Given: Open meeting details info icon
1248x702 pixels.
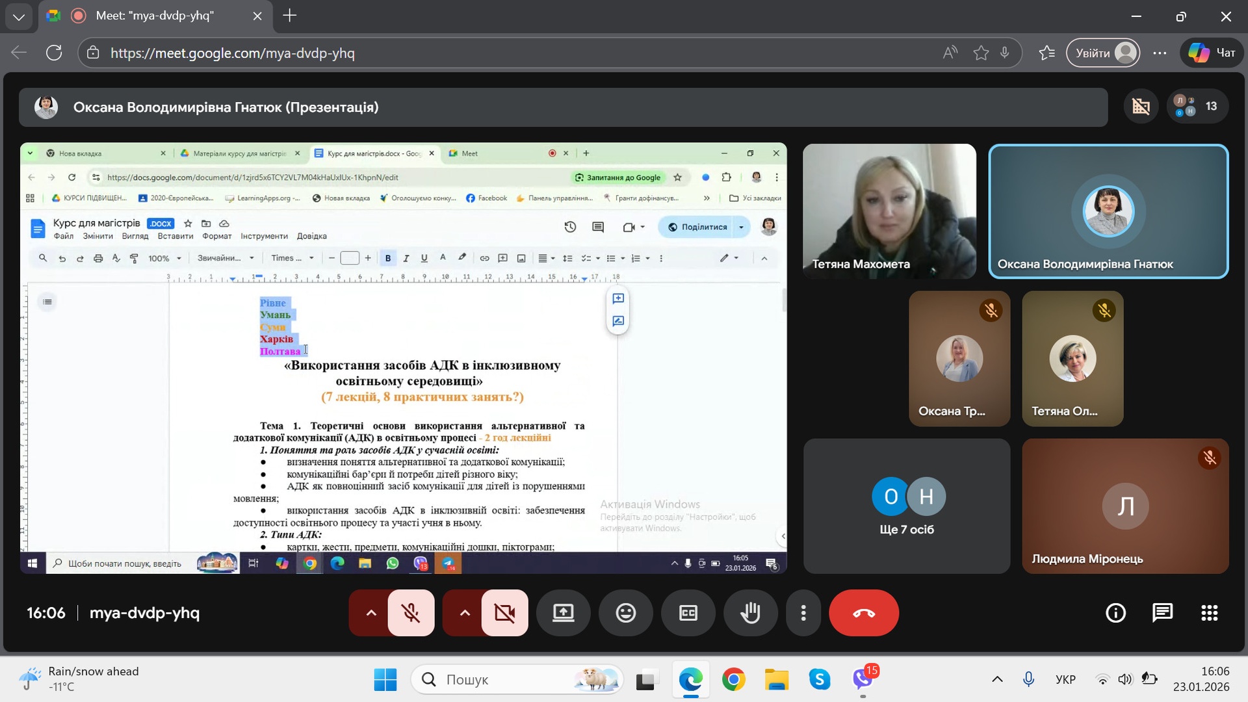Looking at the screenshot, I should pyautogui.click(x=1115, y=613).
